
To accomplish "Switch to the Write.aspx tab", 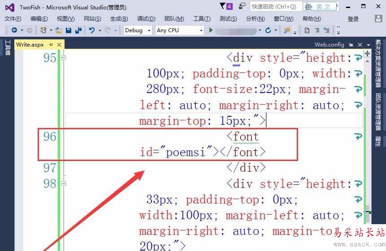I will 30,44.
